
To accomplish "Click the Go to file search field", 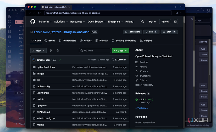I will coord(95,51).
